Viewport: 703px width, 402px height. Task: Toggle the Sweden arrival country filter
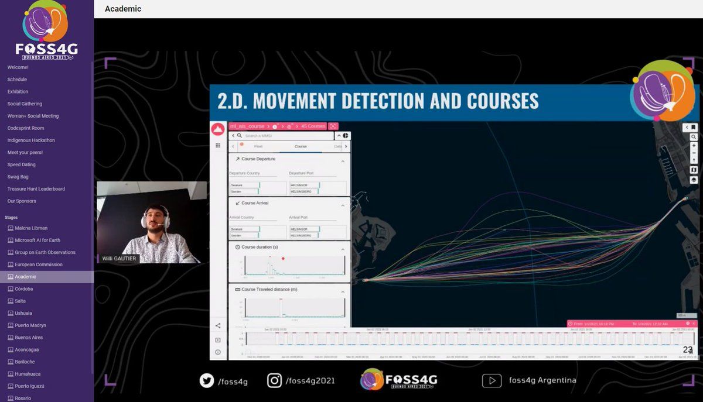[244, 235]
